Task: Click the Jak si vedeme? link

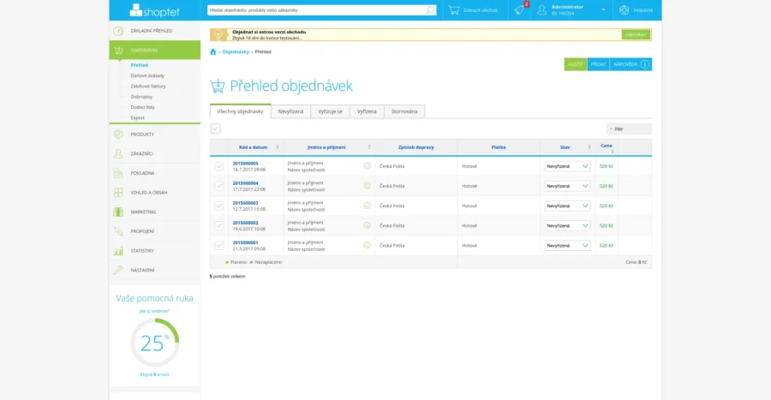Action: [154, 311]
